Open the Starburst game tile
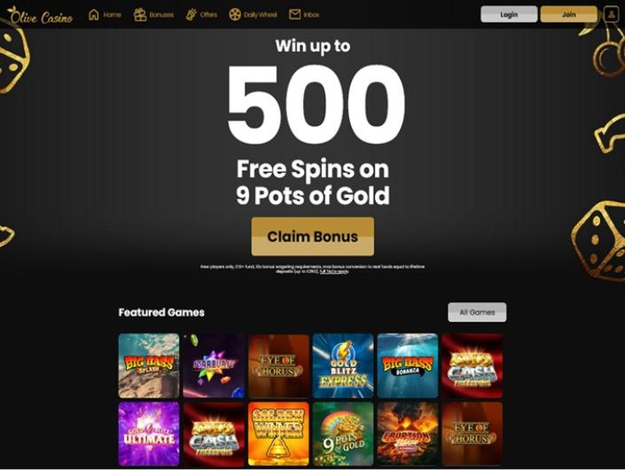This screenshot has width=625, height=470. (214, 365)
